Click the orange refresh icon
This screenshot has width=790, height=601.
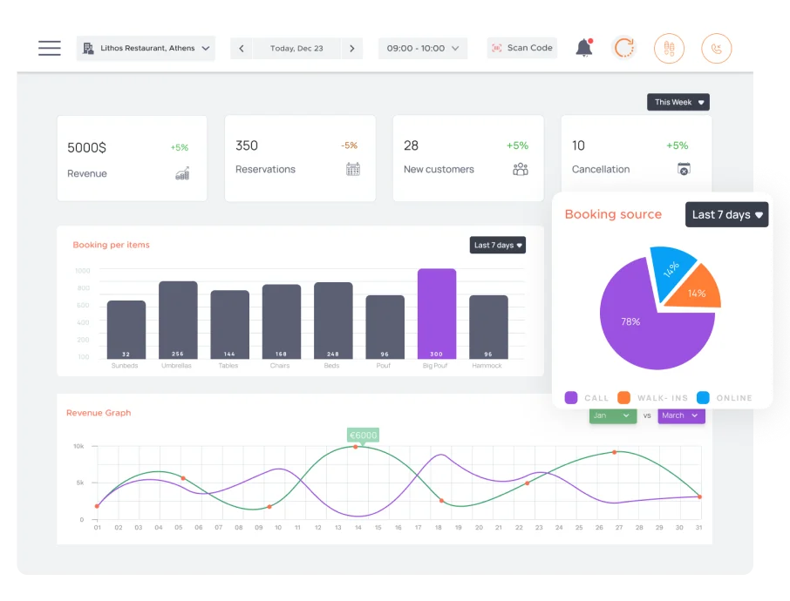pos(623,48)
